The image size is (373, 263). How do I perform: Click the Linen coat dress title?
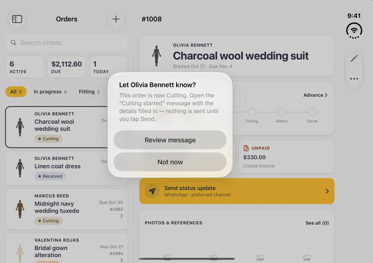(x=58, y=166)
